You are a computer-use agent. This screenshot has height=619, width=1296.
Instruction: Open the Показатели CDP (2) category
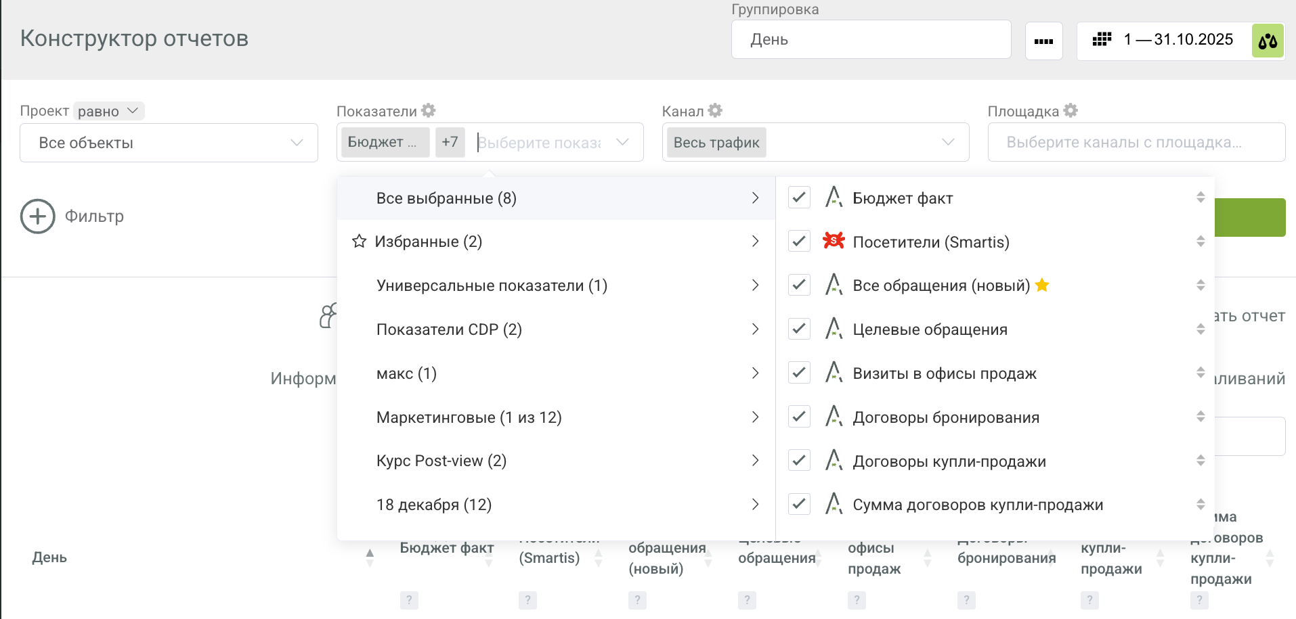pos(556,329)
